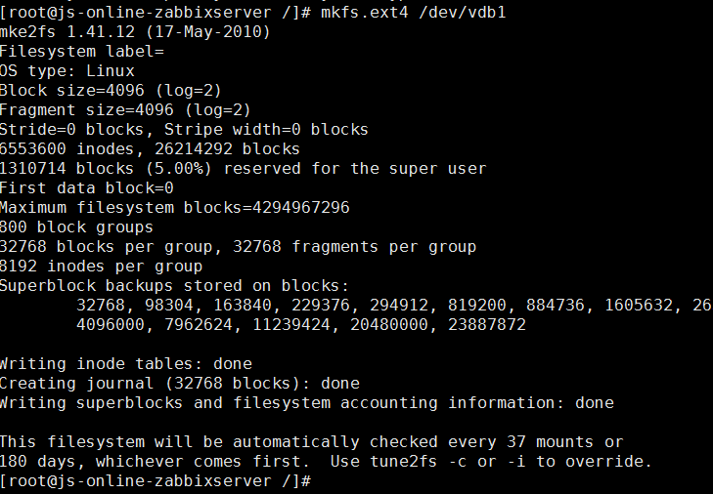
Task: Click the Writing superblocks and filesystem accounting line
Action: tap(307, 403)
